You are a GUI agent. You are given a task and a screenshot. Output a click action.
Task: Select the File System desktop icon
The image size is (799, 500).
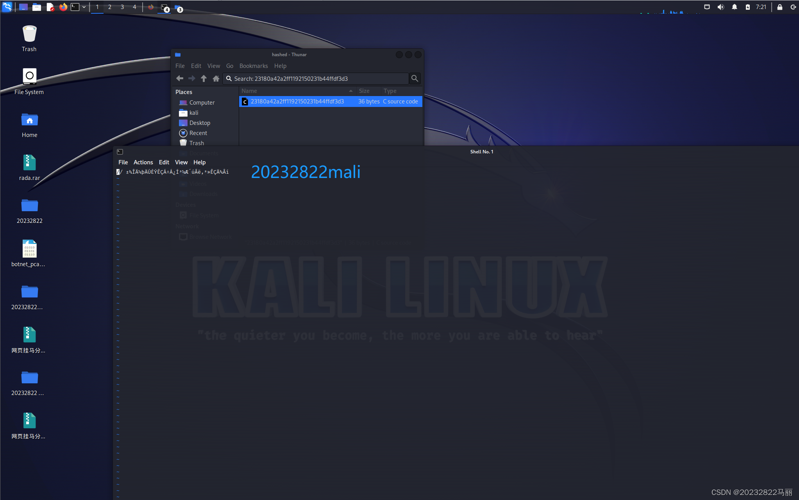point(29,81)
